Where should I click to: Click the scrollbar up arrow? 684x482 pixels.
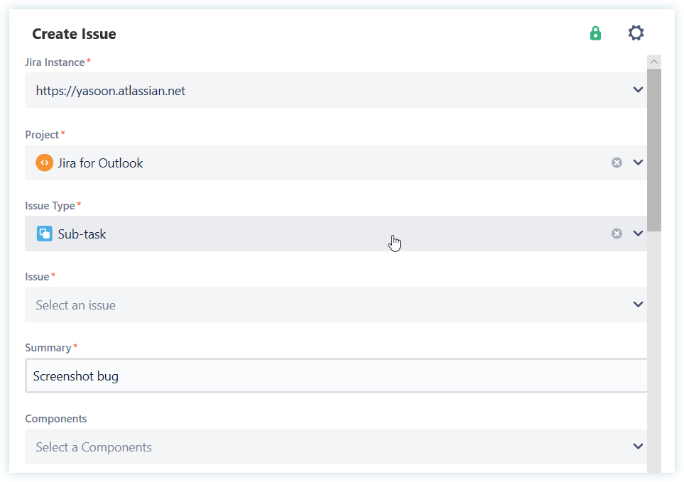tap(654, 62)
